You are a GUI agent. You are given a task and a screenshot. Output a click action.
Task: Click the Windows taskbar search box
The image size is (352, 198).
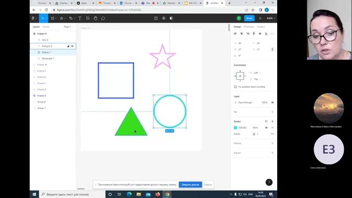click(72, 194)
